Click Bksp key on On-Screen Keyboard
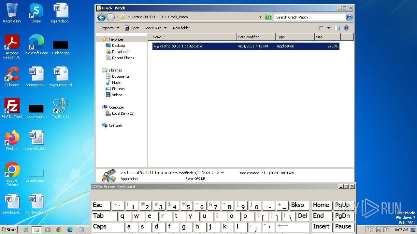This screenshot has width=417, height=234. 299,205
